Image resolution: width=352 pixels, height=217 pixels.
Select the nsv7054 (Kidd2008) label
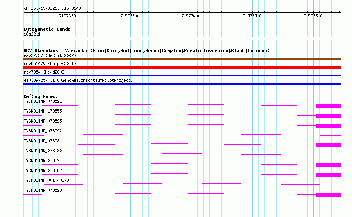(45, 72)
